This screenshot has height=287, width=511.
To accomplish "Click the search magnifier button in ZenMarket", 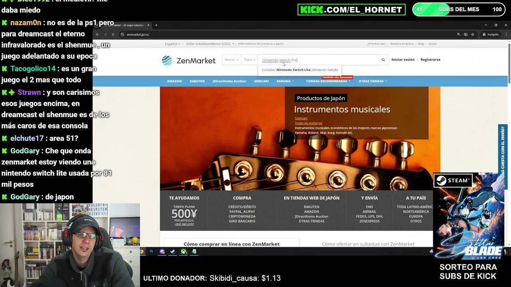I will (x=383, y=60).
